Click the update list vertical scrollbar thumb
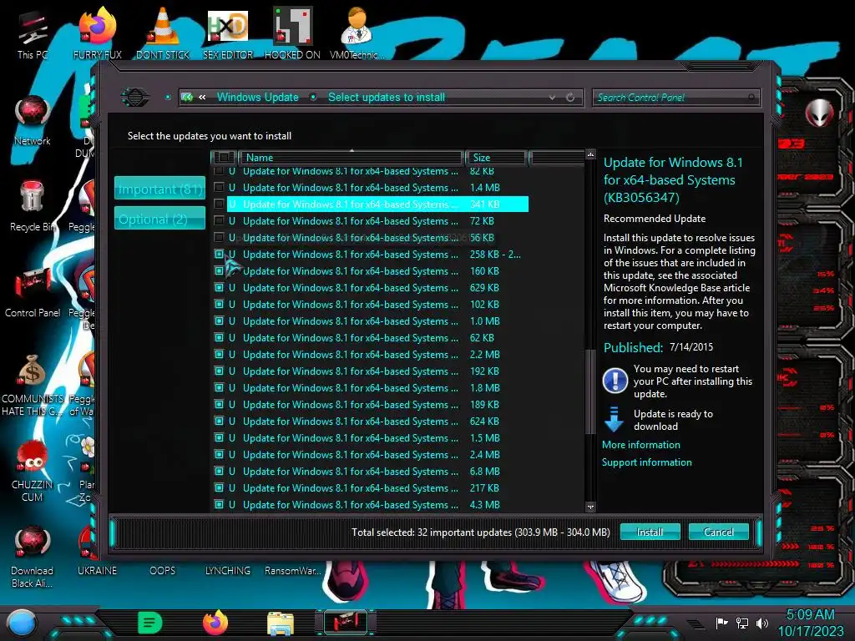855x641 pixels. pos(589,391)
